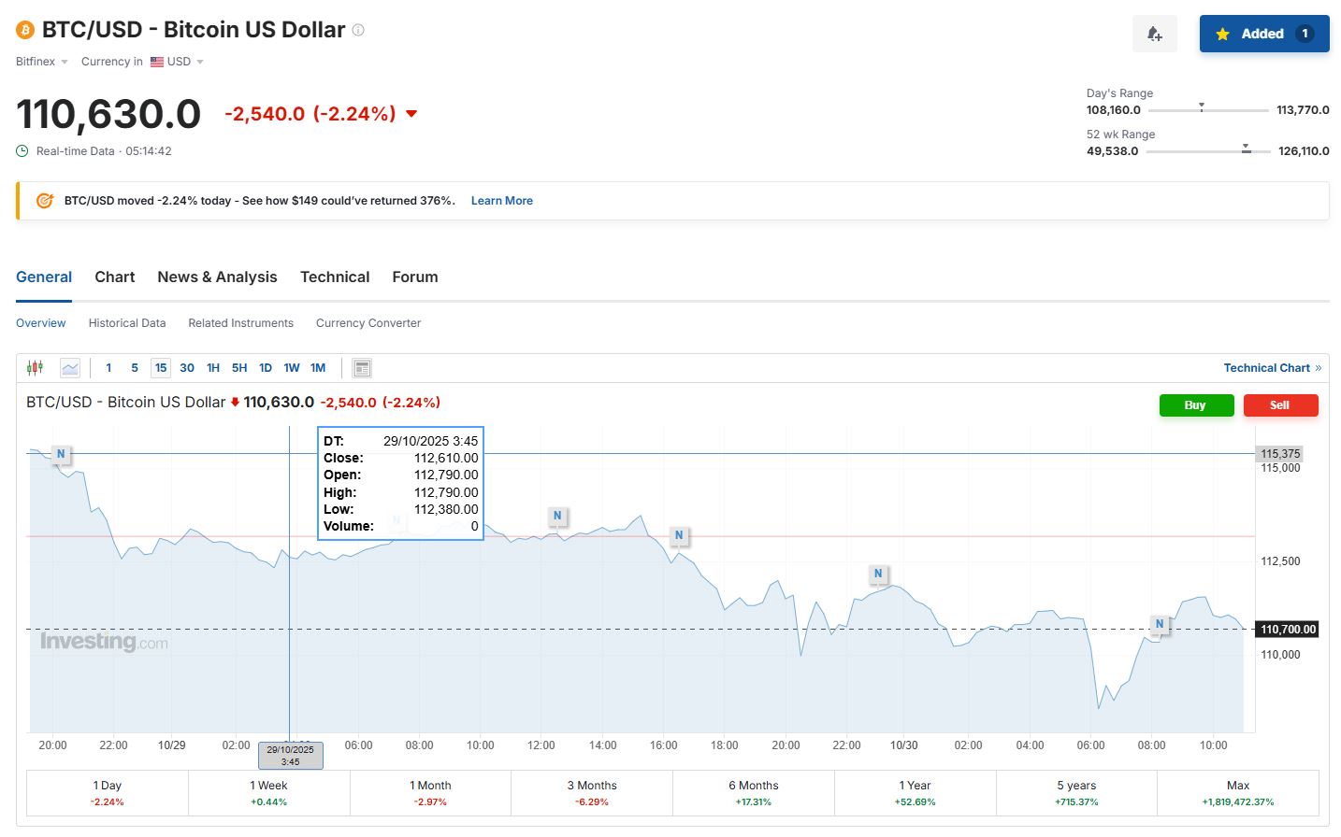Click the clock icon beside Real-time Data
Viewport: 1341px width, 837px height.
click(22, 151)
